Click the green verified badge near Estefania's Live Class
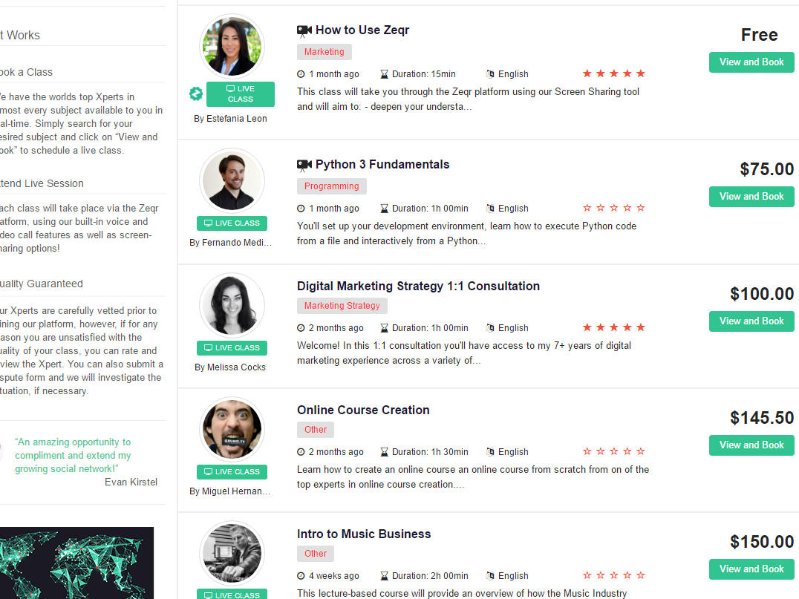 (x=196, y=94)
